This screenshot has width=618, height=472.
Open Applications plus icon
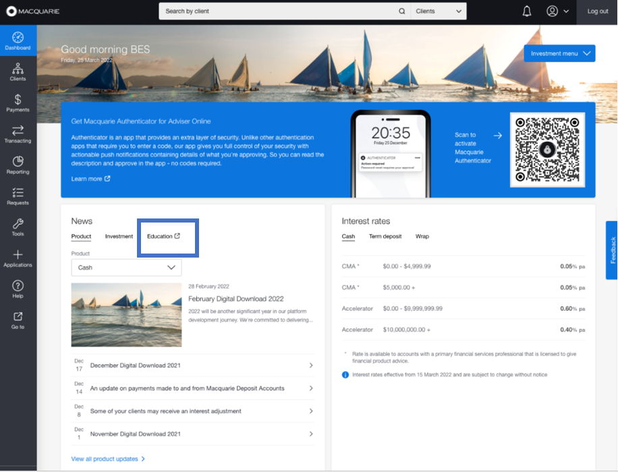[x=18, y=258]
